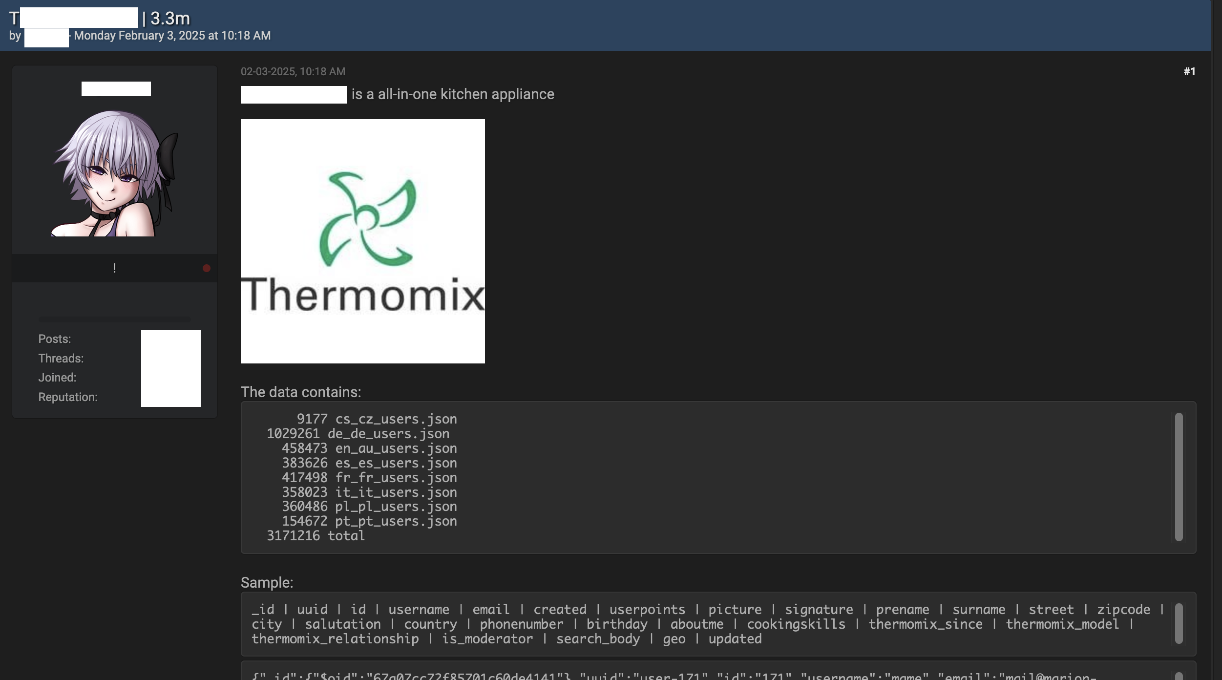
Task: Click the 'thermomix_relationship' field name
Action: pyautogui.click(x=335, y=638)
